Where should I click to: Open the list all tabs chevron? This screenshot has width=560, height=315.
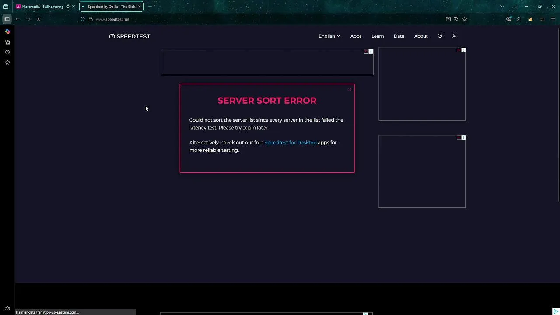(502, 7)
